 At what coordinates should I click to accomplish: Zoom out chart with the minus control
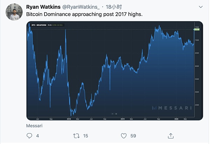(112, 114)
